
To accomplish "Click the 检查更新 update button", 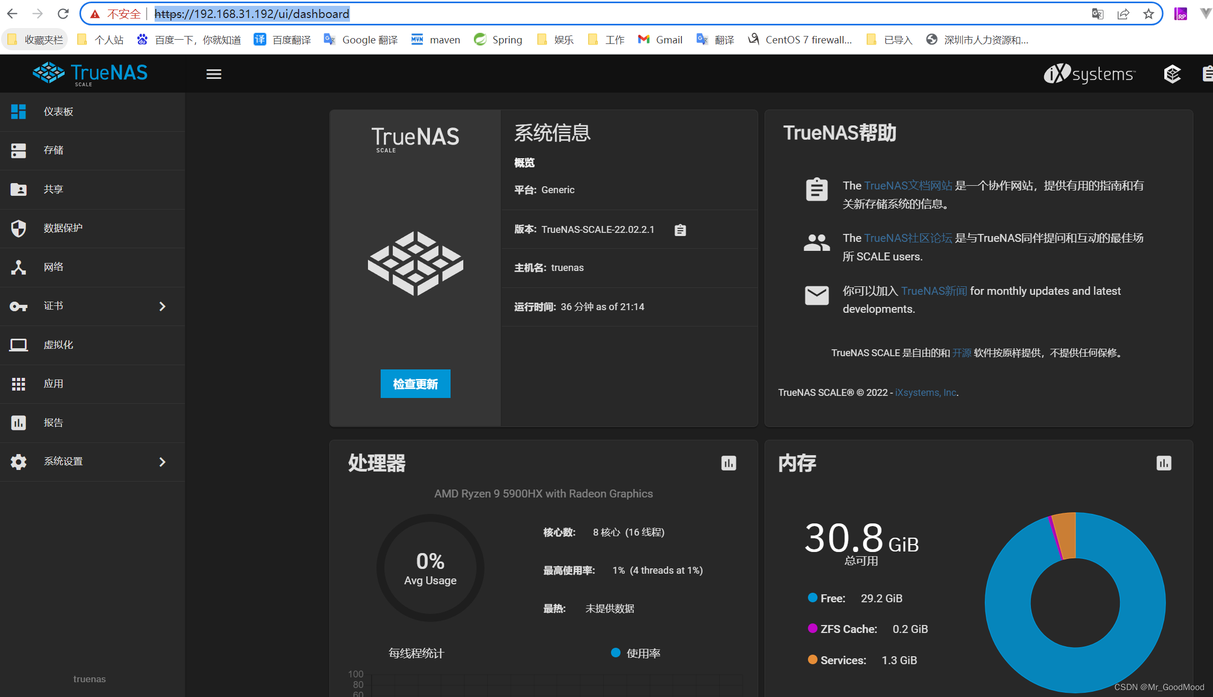I will click(415, 383).
